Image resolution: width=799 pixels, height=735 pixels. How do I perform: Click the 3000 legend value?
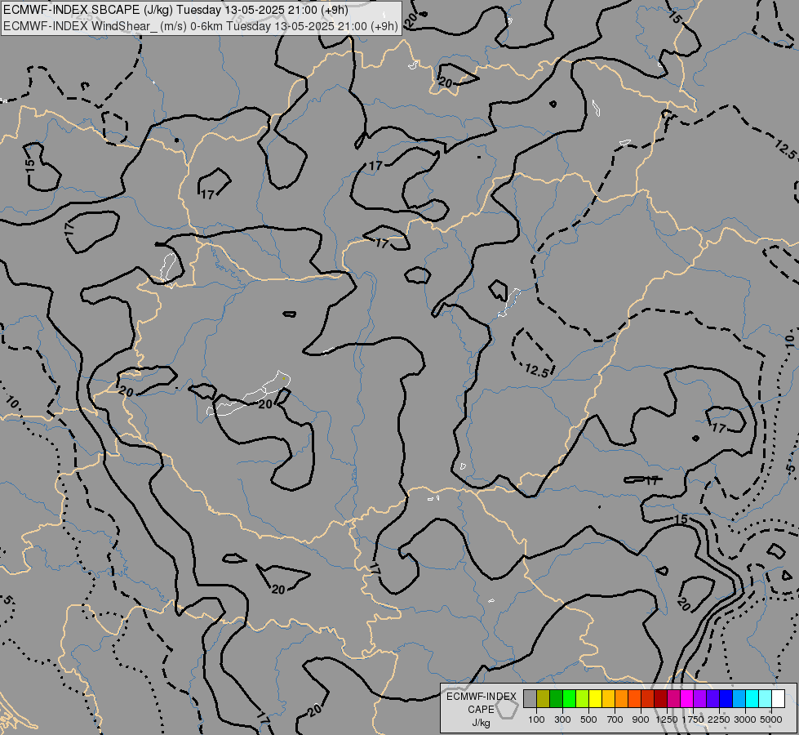pos(745,719)
